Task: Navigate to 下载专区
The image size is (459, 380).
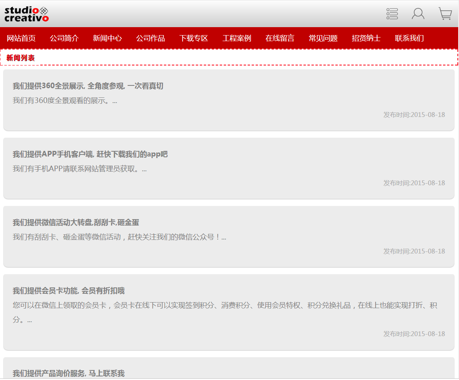Action: click(194, 38)
